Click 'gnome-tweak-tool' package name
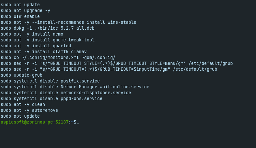The height and width of the screenshot is (148, 256). 74,40
